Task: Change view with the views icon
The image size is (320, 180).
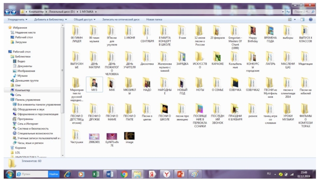Action: (290, 20)
